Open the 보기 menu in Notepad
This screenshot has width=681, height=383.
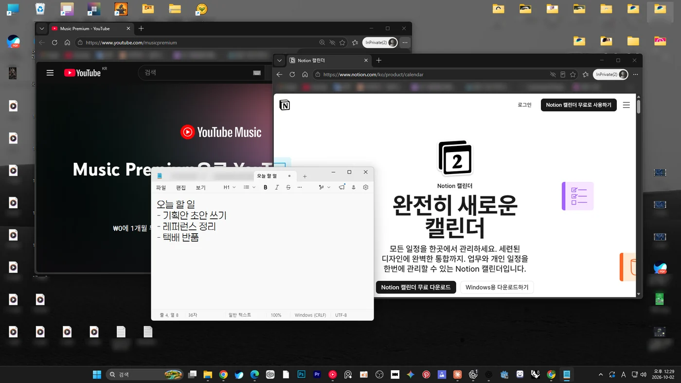tap(201, 188)
